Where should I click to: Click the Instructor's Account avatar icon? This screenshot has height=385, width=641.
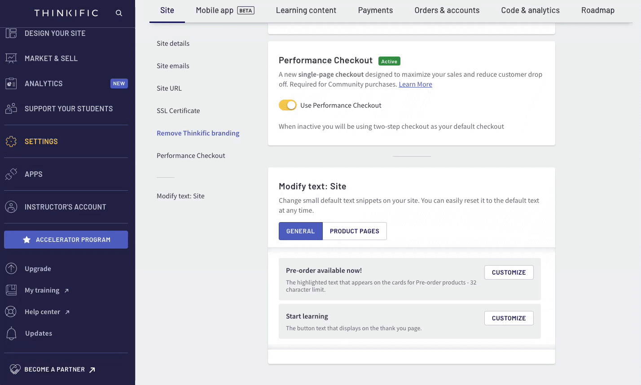point(11,207)
